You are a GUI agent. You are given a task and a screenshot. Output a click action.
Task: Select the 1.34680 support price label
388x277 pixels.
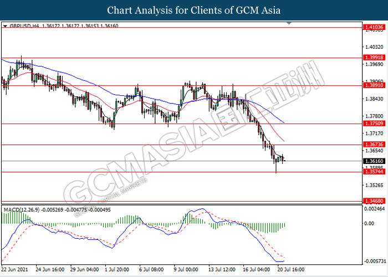(x=374, y=201)
